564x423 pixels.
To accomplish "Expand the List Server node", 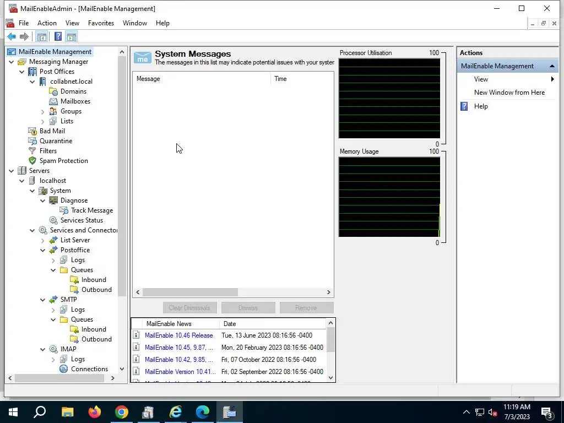I will (x=43, y=240).
